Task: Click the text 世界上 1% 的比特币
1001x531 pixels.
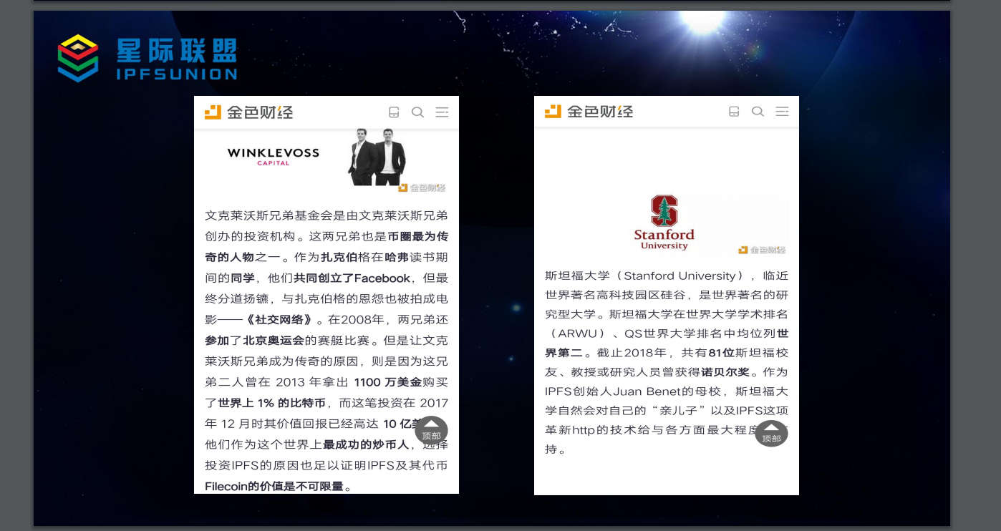Action: (x=271, y=404)
